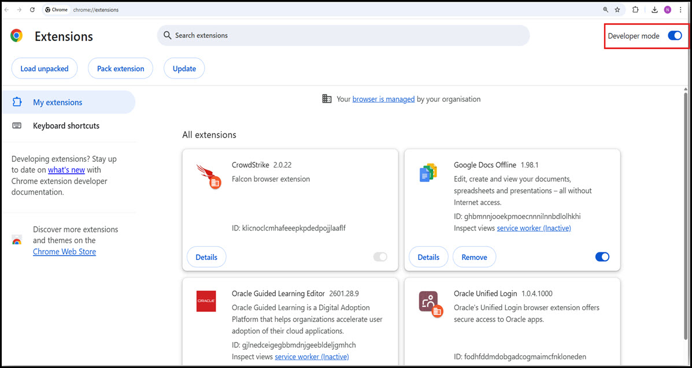Click the page vertical scrollbar
The width and height of the screenshot is (692, 368).
point(686,216)
